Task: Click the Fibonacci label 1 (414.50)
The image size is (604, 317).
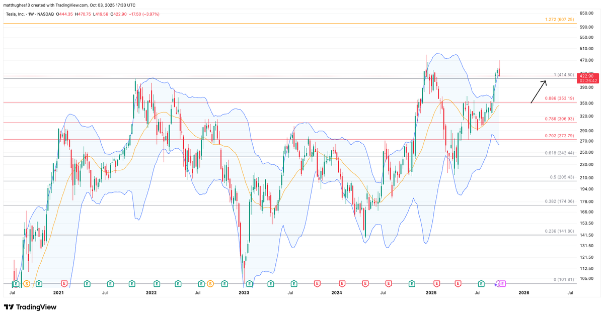Action: click(x=564, y=75)
